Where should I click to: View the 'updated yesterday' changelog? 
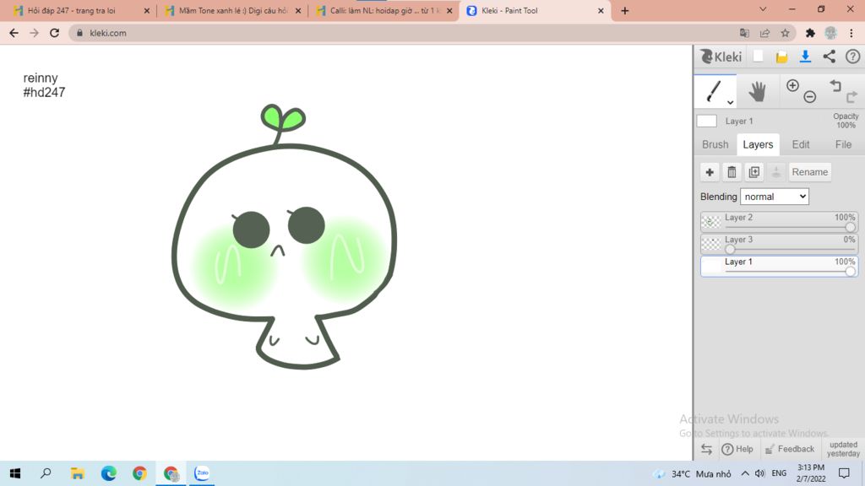click(x=844, y=449)
